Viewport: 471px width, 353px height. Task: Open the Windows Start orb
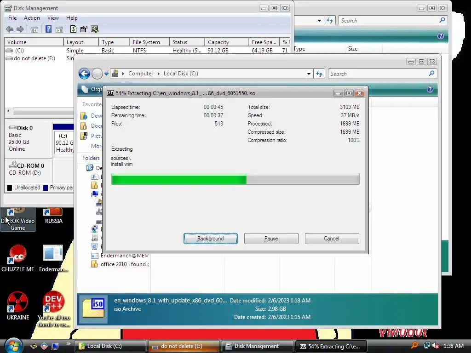pos(13,346)
